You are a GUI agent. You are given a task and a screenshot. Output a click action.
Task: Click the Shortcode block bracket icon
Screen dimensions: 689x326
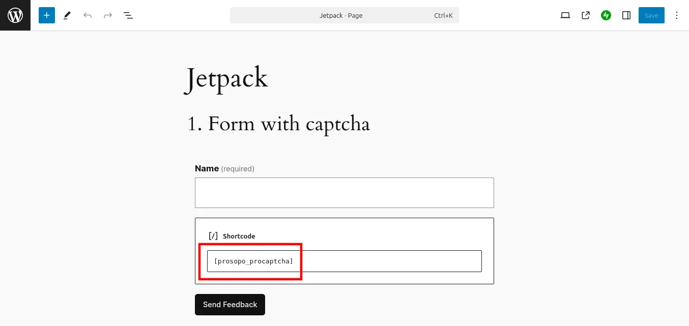tap(213, 236)
